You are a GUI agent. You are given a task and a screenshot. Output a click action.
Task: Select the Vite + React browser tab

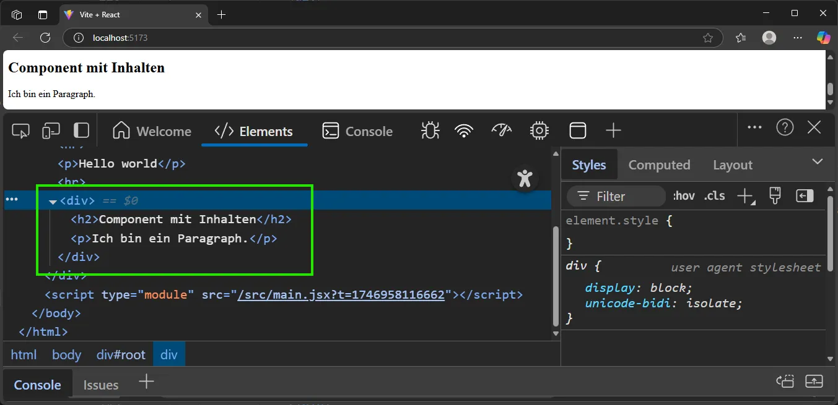point(134,14)
